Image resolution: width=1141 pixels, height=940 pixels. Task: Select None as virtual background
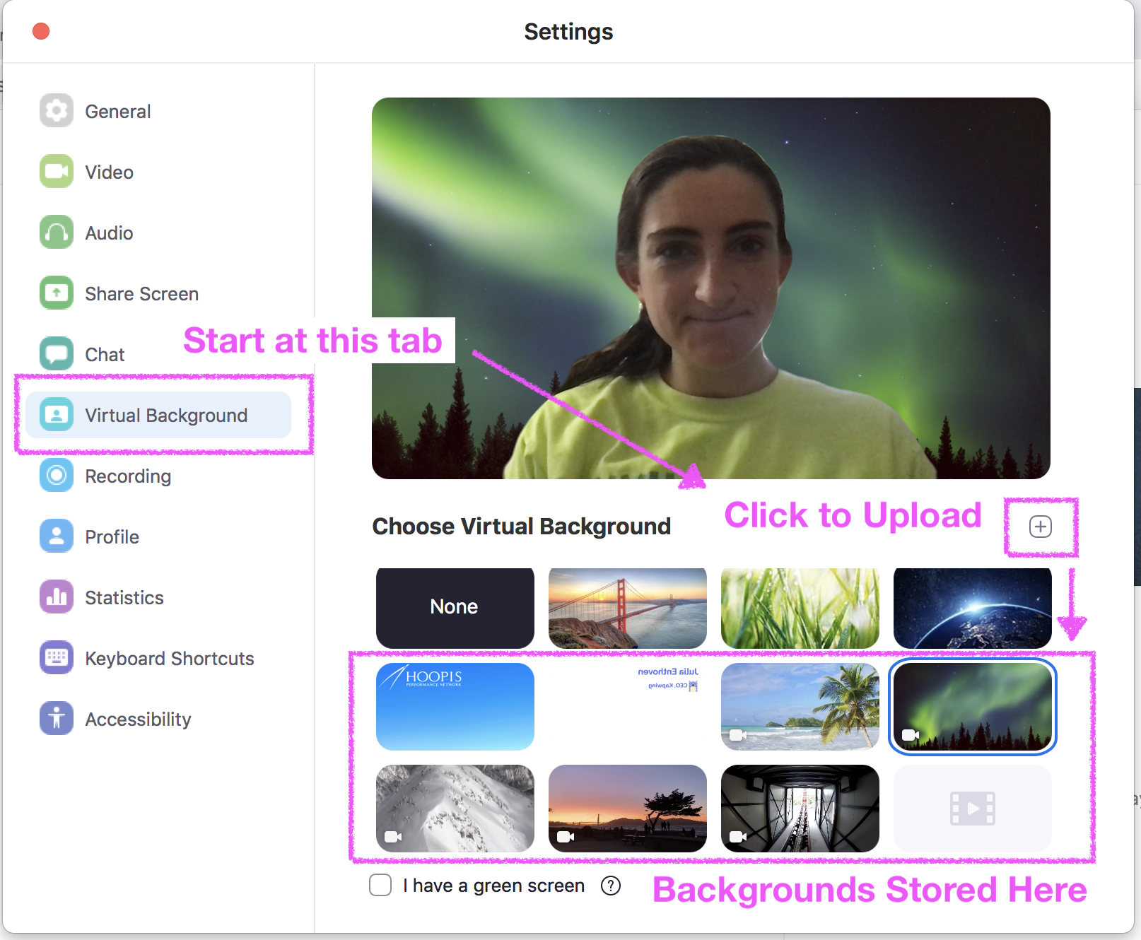pos(455,607)
